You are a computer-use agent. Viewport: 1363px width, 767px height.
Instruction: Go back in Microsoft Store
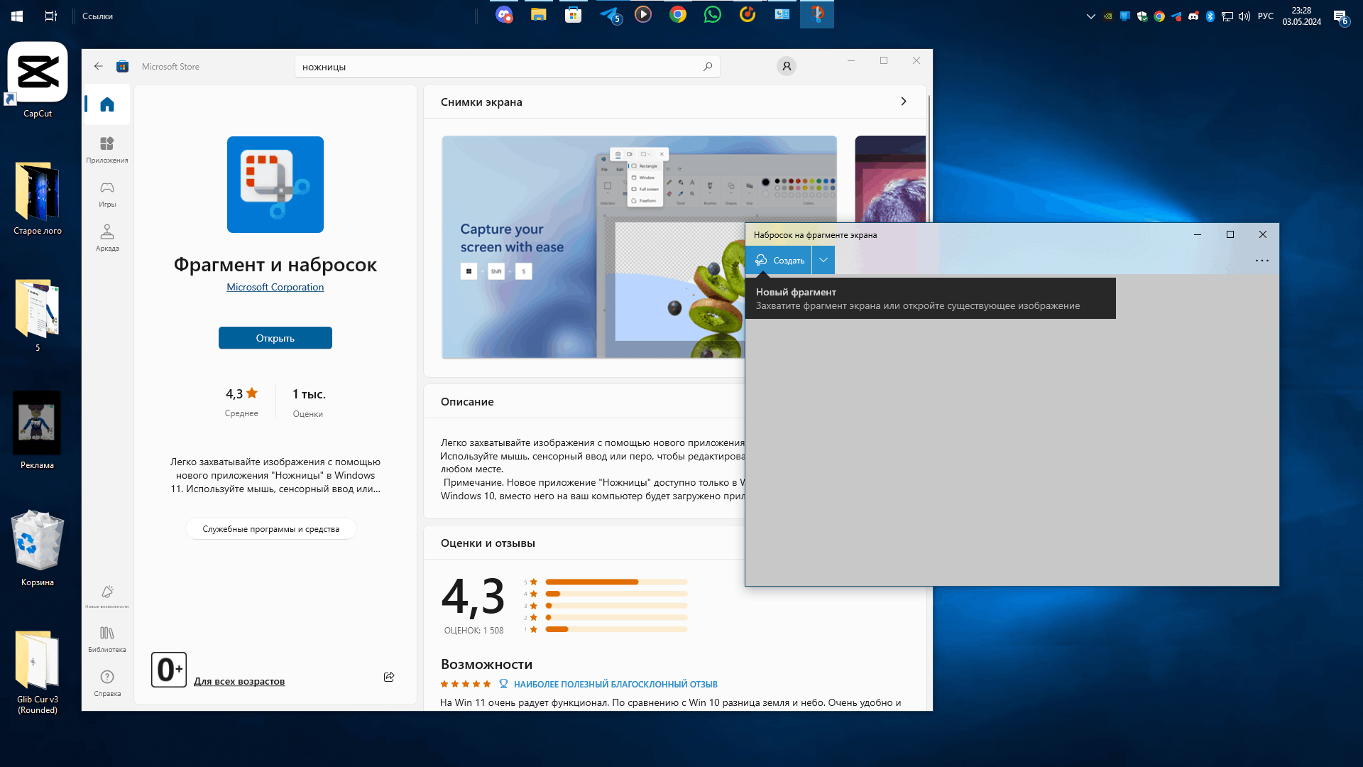99,66
